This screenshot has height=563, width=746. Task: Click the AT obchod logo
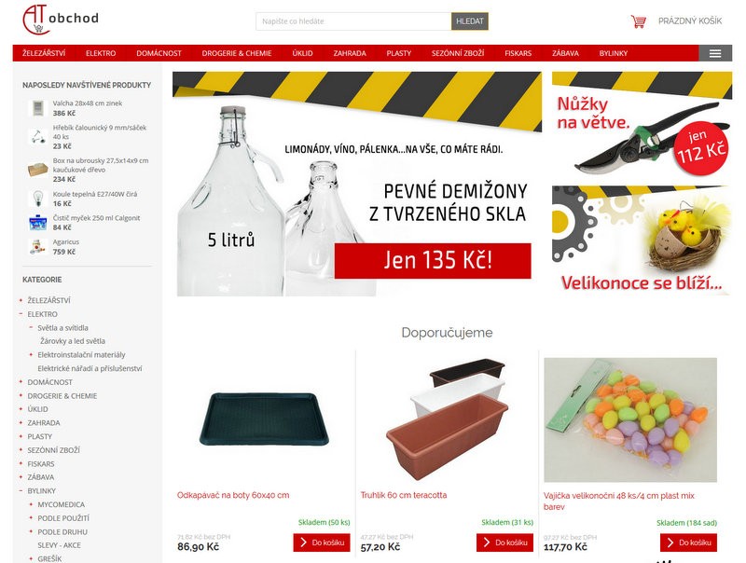coord(61,20)
